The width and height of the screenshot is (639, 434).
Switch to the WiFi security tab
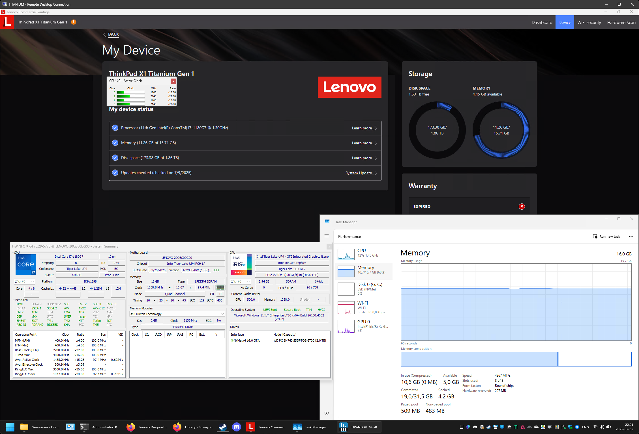[x=589, y=22]
